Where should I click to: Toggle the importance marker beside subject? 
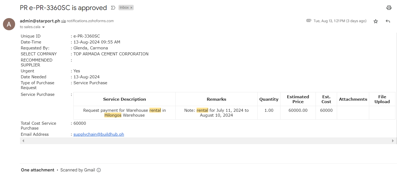(113, 8)
